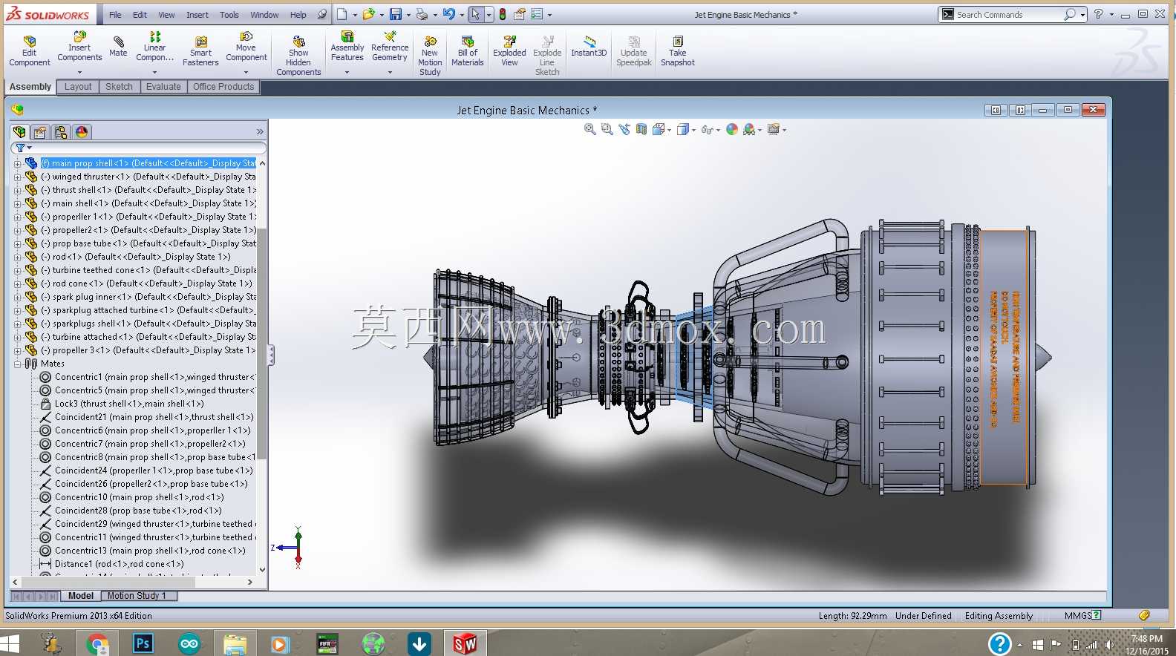Click the Zoom to Fit icon
Viewport: 1176px width, 656px height.
coord(590,129)
